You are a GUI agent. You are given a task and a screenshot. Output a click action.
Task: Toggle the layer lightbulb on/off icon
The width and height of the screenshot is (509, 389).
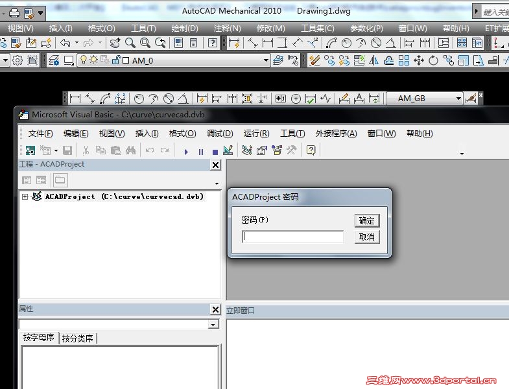click(84, 60)
